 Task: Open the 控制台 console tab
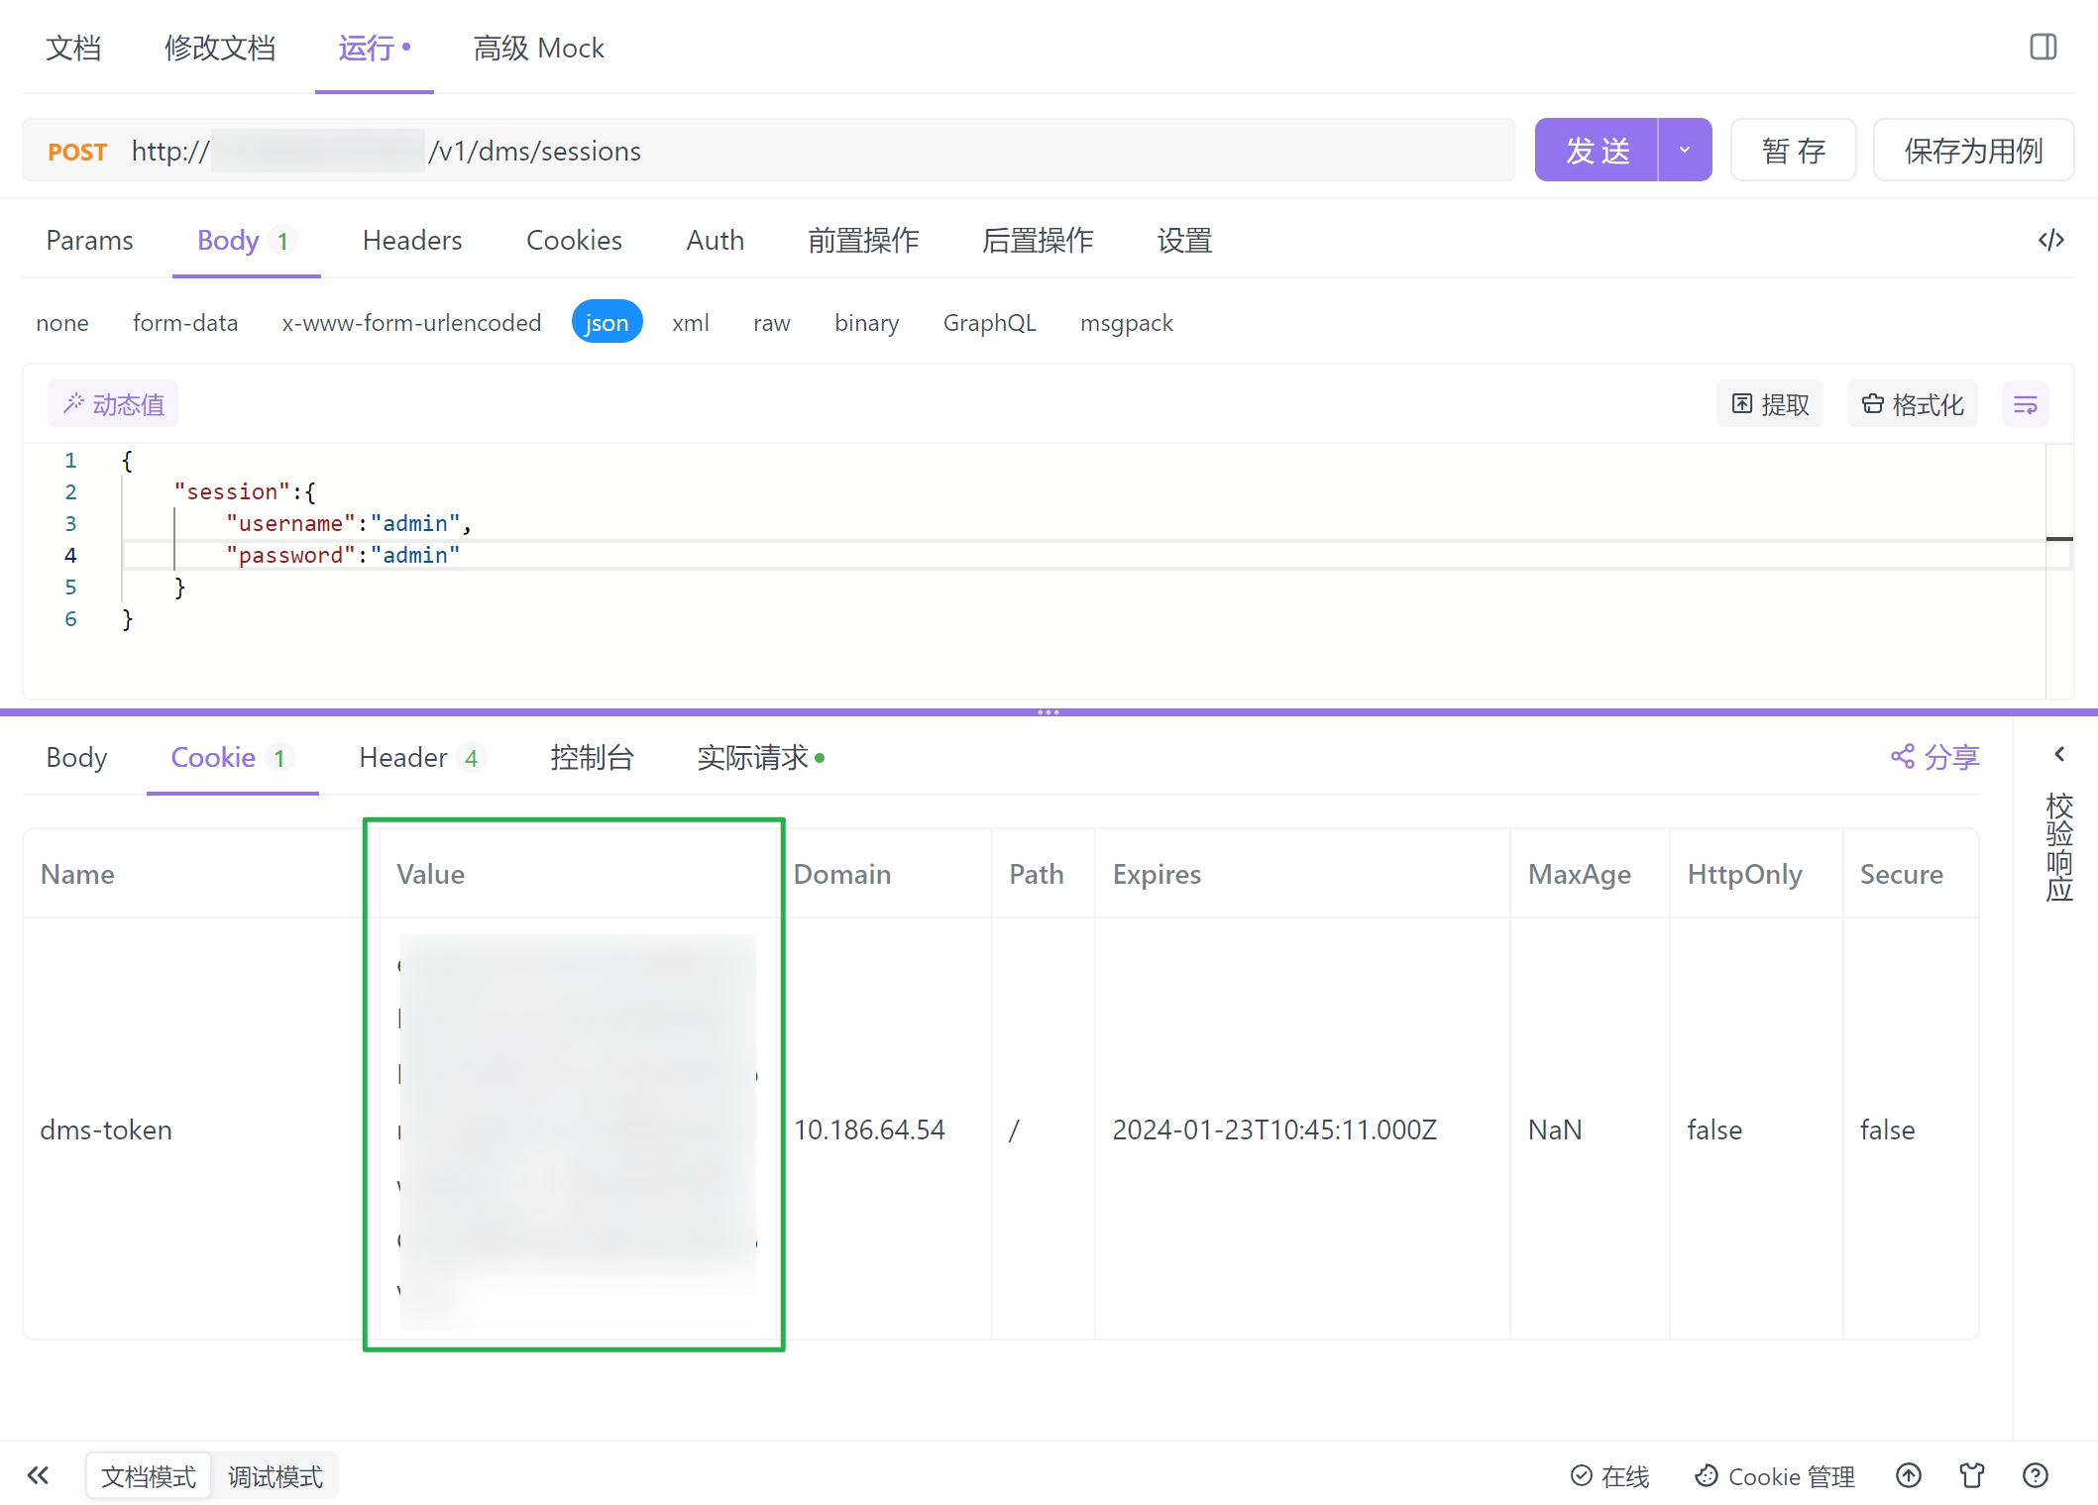pyautogui.click(x=592, y=758)
